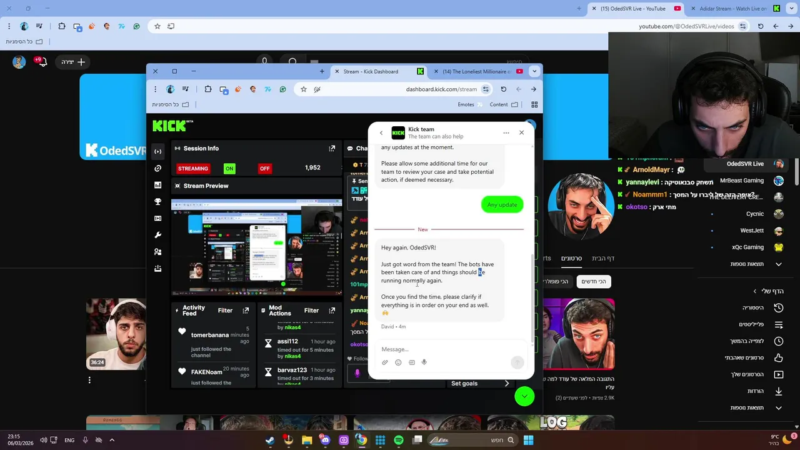Open the analytics chart icon in Kick sidebar
The height and width of the screenshot is (450, 800).
coord(157,185)
